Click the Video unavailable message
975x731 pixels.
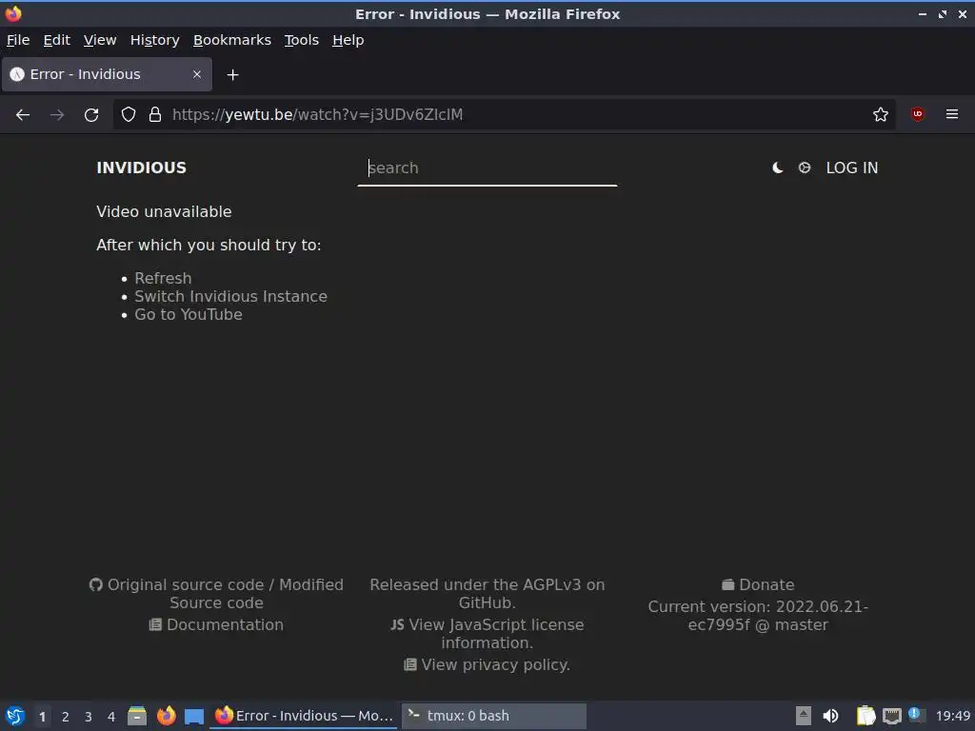tap(164, 211)
